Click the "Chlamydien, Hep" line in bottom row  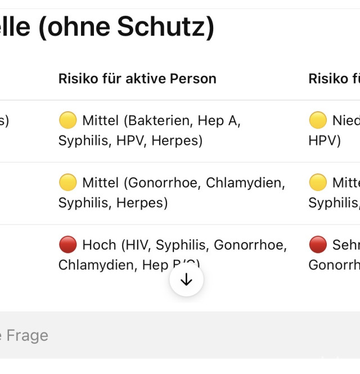pos(112,265)
